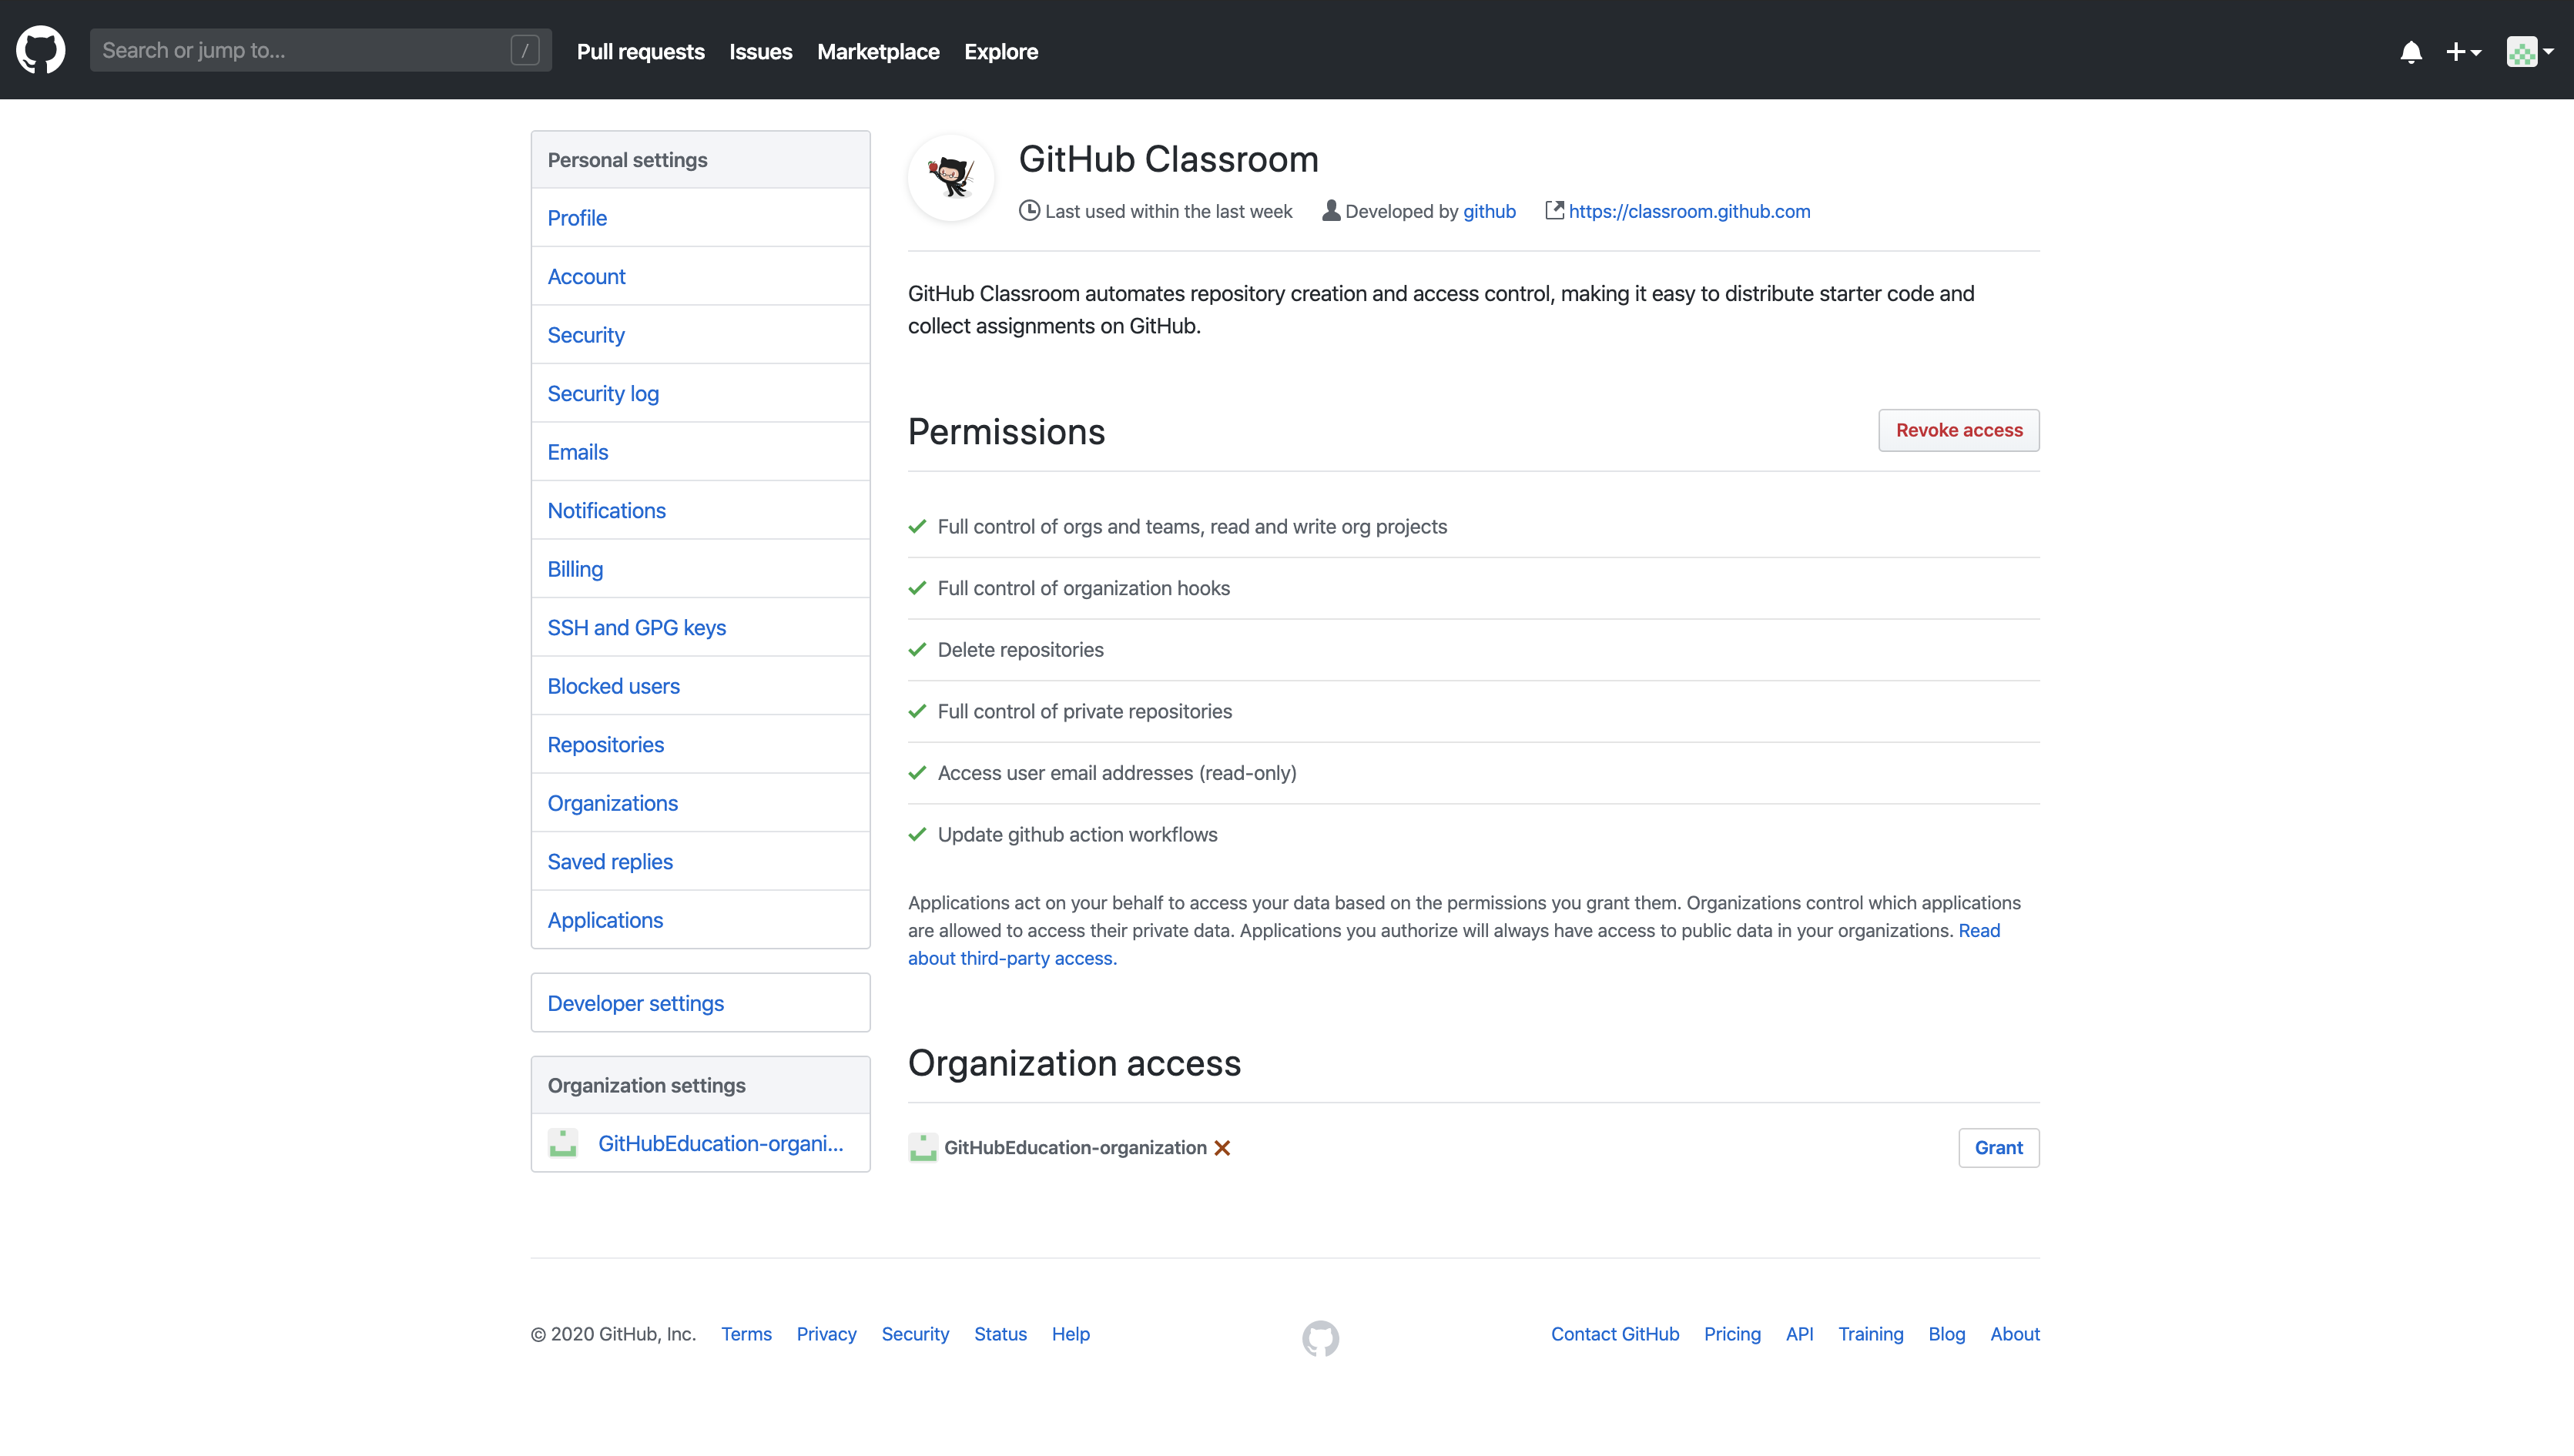Open Emails settings
This screenshot has height=1456, width=2574.
point(701,452)
